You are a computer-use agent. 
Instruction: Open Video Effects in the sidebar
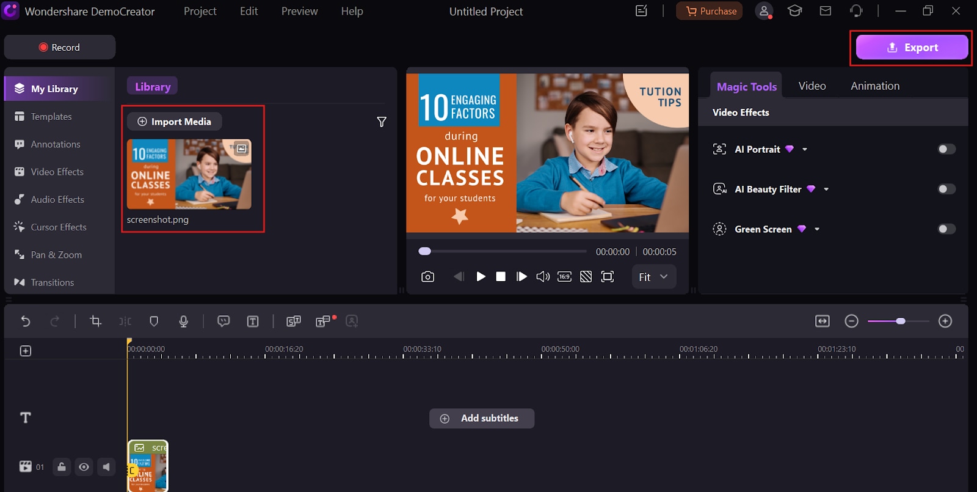tap(59, 172)
